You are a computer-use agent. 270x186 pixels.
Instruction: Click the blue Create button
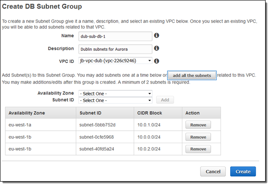(x=243, y=171)
